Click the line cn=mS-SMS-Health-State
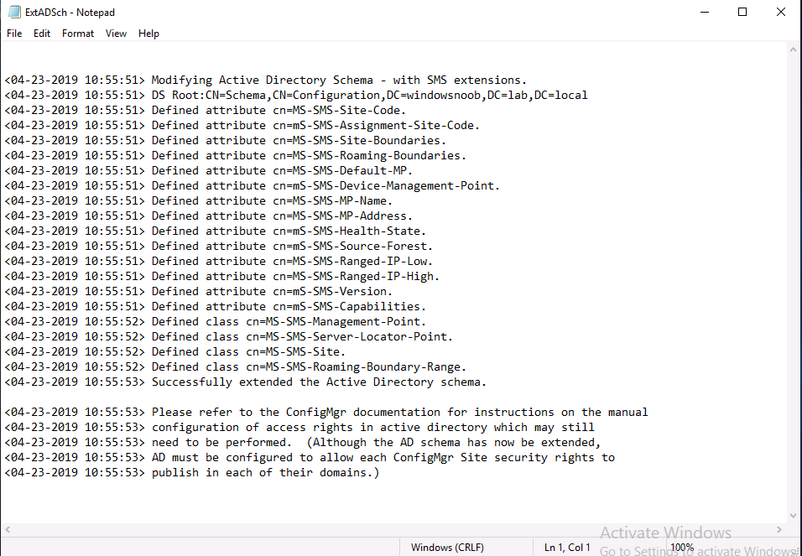 [x=216, y=231]
